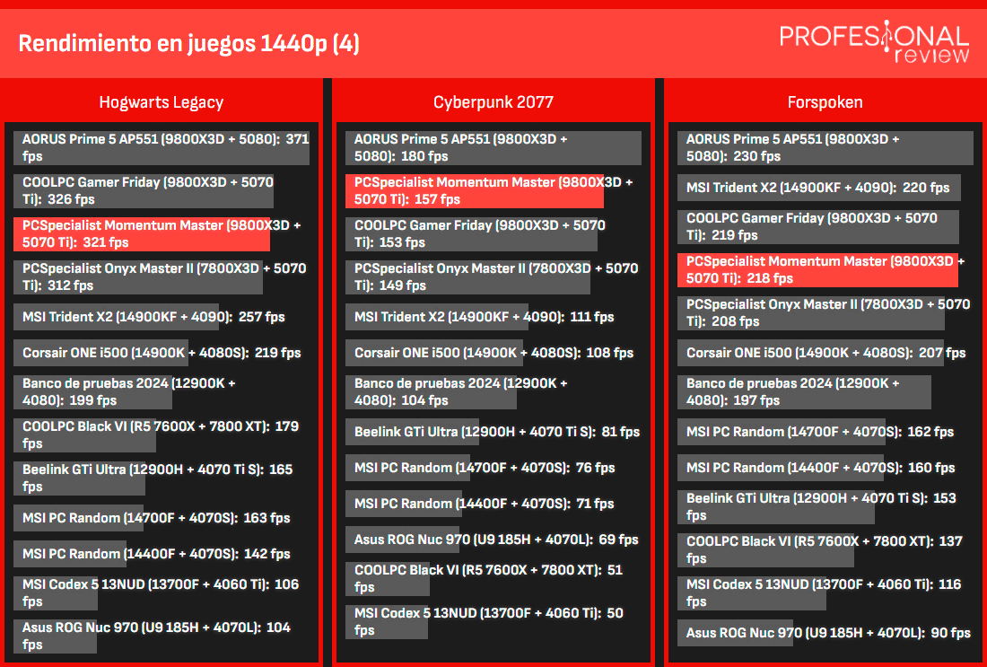Click PCSpecialist Onyx Master II 208 fps bar

[811, 313]
